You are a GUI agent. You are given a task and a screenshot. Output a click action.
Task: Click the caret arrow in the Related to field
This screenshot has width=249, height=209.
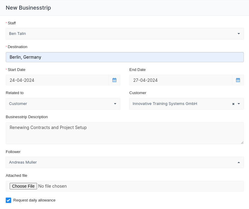(x=115, y=104)
